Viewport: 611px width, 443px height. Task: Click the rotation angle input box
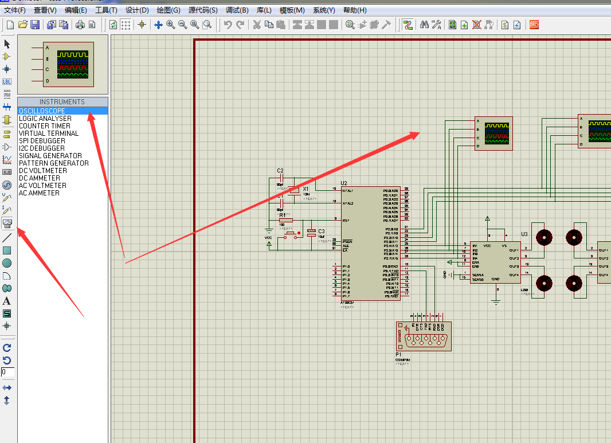click(7, 373)
